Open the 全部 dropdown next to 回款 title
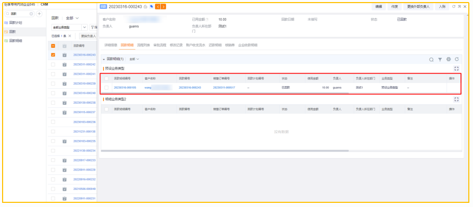Image resolution: width=473 pixels, height=207 pixels. tap(72, 18)
